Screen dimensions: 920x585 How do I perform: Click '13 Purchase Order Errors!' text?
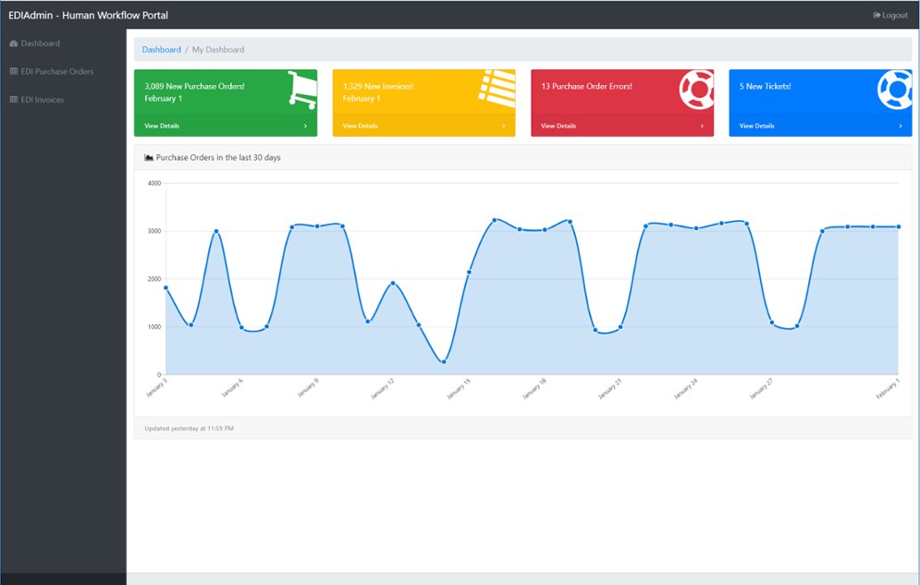pos(587,86)
